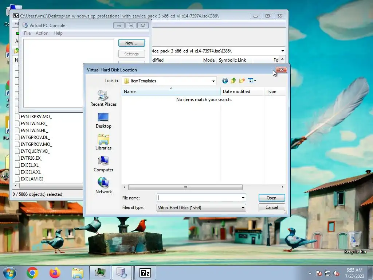Click the network tray icon

(x=327, y=273)
